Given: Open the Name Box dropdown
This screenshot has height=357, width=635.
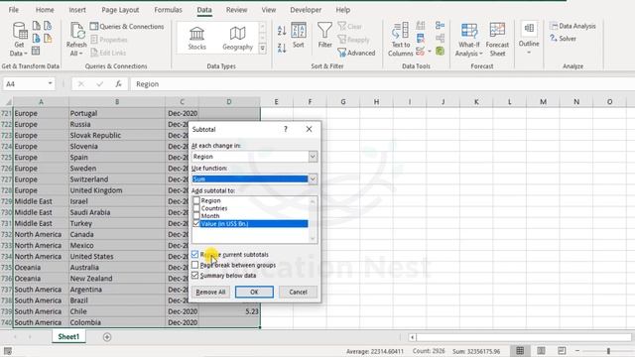Looking at the screenshot, I should tap(51, 83).
